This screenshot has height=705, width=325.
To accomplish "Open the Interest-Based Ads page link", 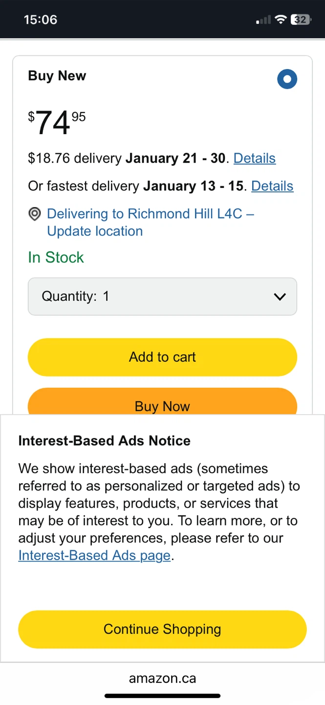I will (94, 555).
